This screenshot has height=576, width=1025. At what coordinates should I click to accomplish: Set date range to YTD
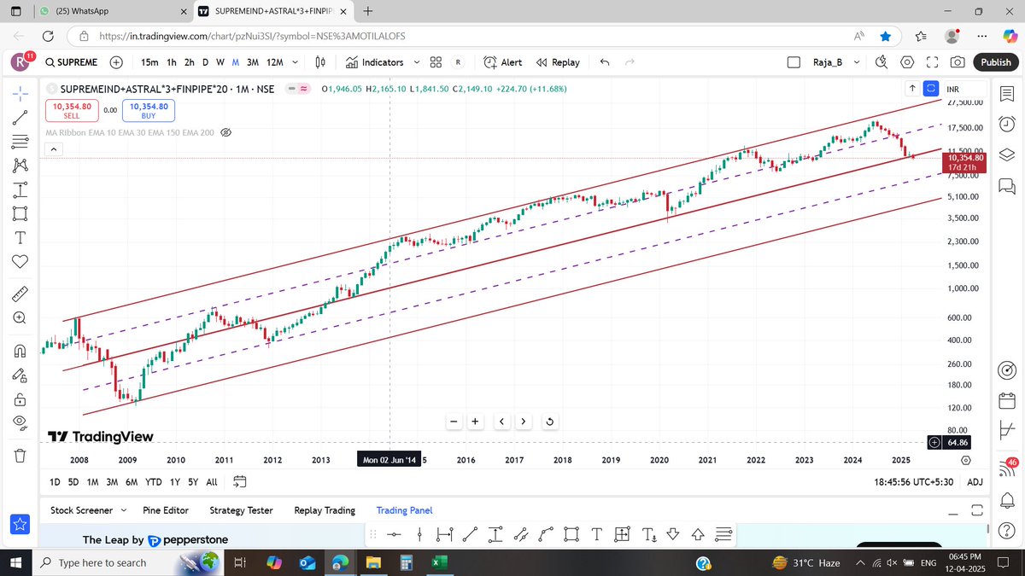point(154,482)
